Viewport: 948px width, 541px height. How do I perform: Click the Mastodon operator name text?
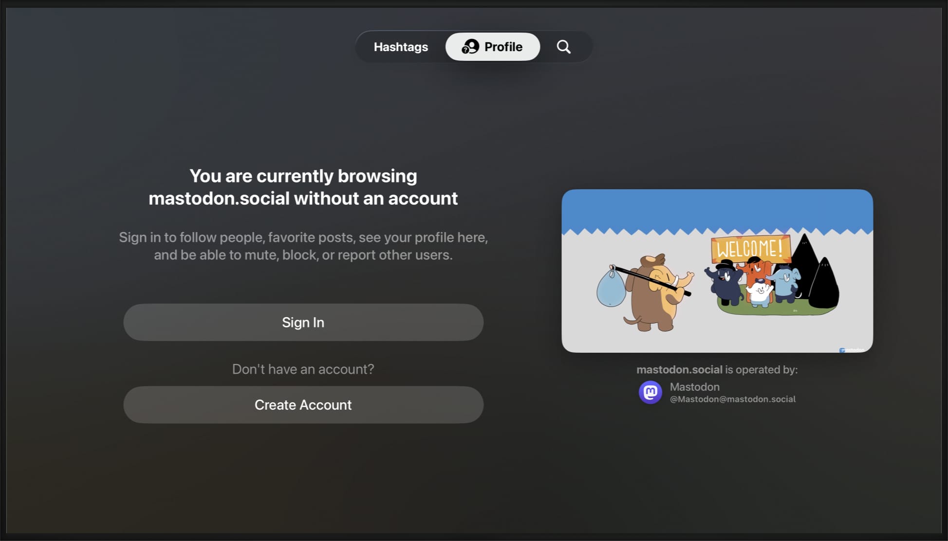point(694,386)
